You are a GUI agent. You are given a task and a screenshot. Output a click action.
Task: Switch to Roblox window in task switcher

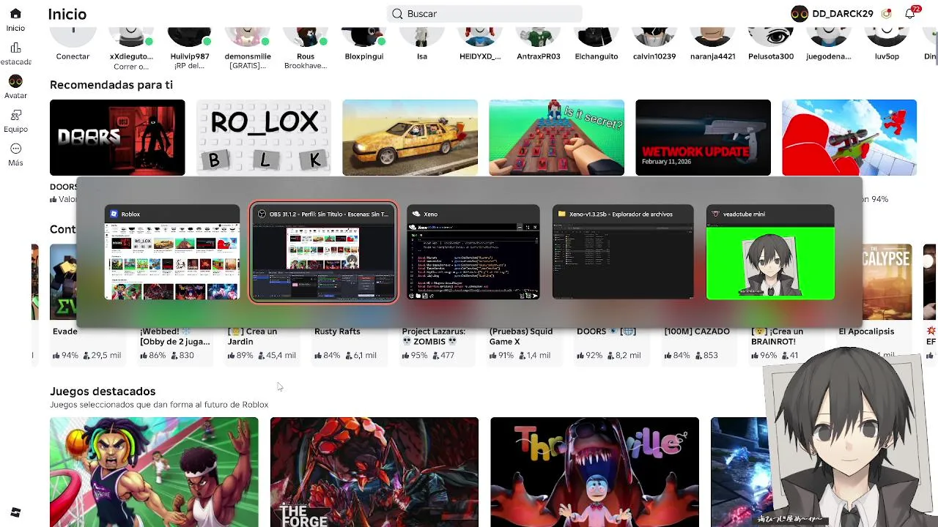click(x=172, y=253)
